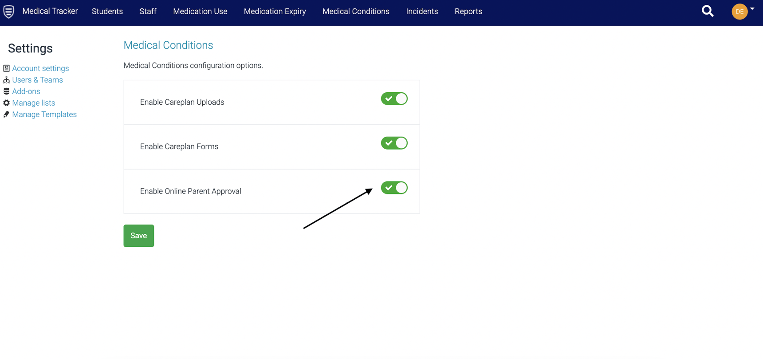
Task: Click the Account settings list icon
Action: pos(6,68)
